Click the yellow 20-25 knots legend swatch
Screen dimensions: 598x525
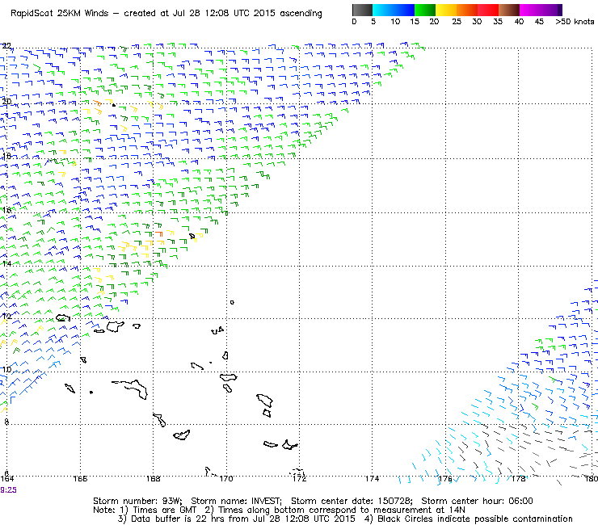point(446,10)
